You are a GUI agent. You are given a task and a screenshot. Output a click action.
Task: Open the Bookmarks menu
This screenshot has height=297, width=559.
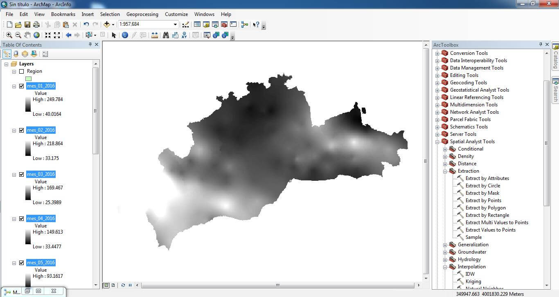63,14
